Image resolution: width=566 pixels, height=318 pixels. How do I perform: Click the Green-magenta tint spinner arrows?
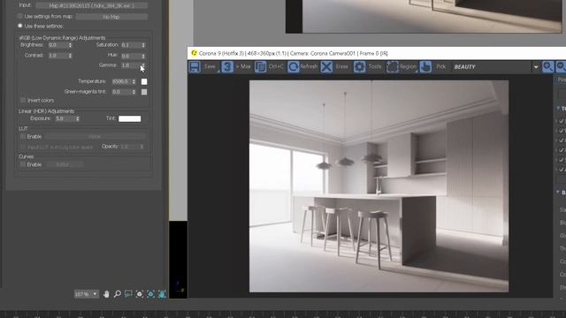[134, 92]
